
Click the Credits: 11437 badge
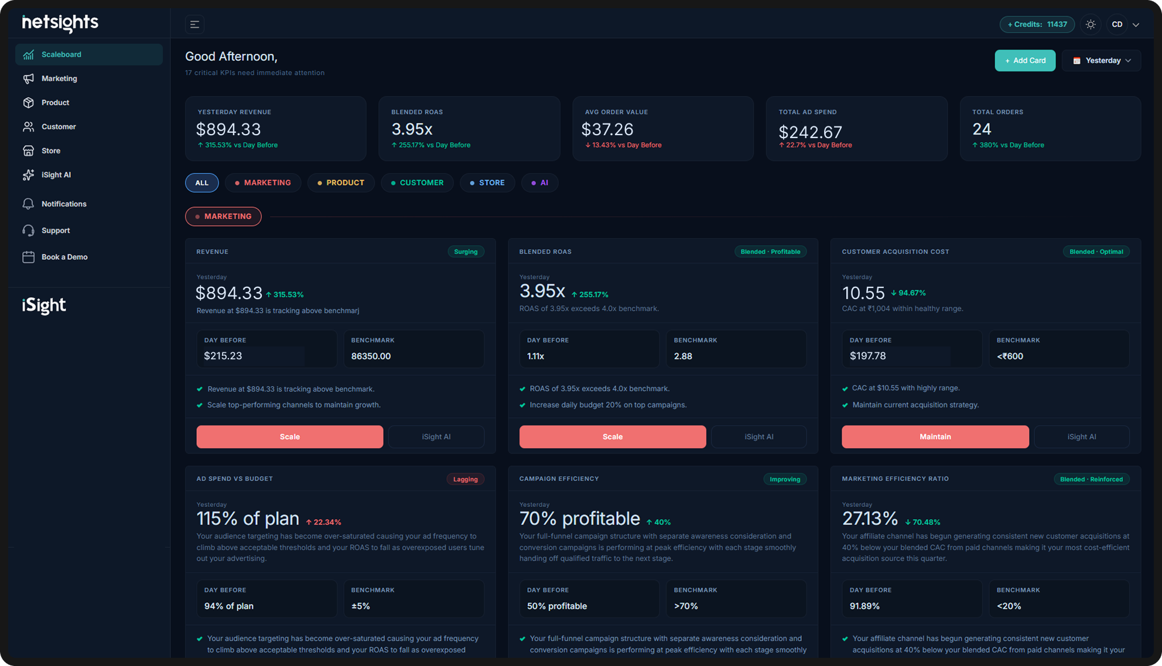pos(1037,24)
